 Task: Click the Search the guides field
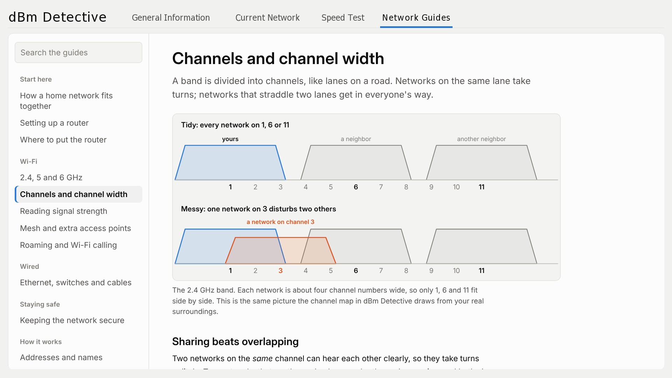click(78, 52)
